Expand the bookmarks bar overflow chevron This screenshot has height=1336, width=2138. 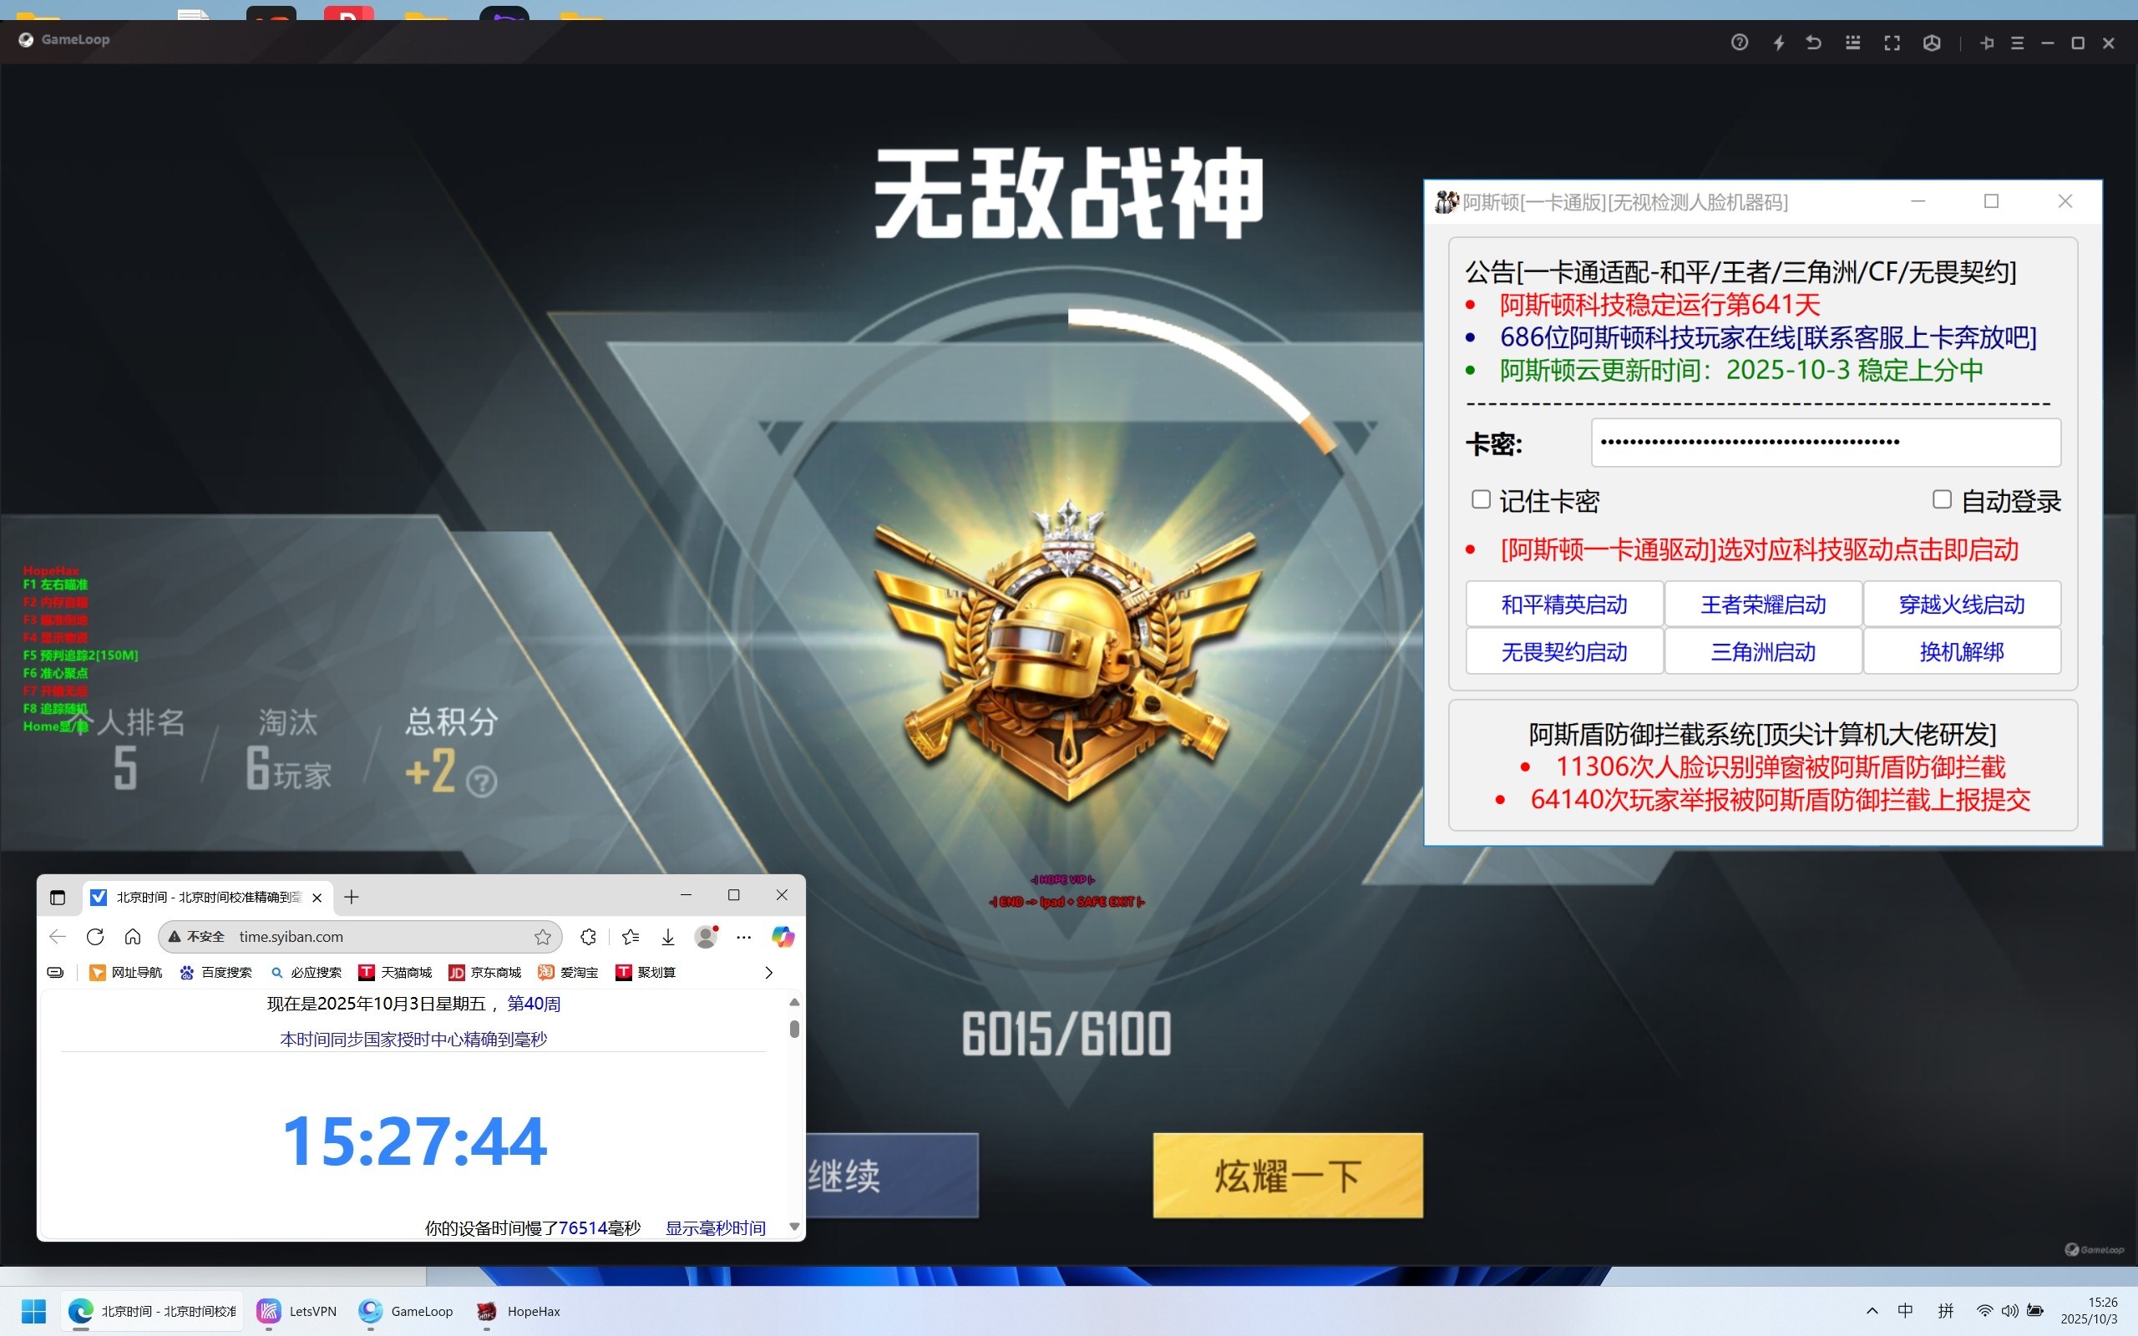768,972
